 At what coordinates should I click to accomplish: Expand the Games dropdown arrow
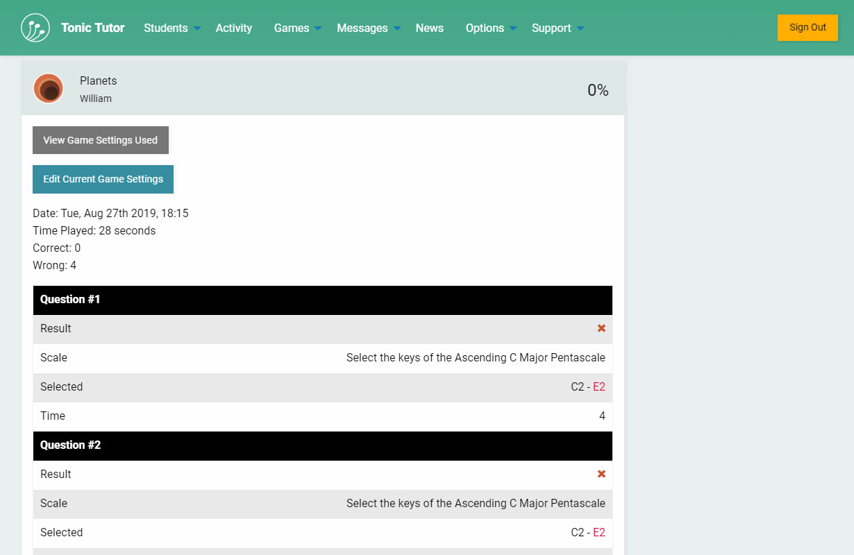point(318,28)
